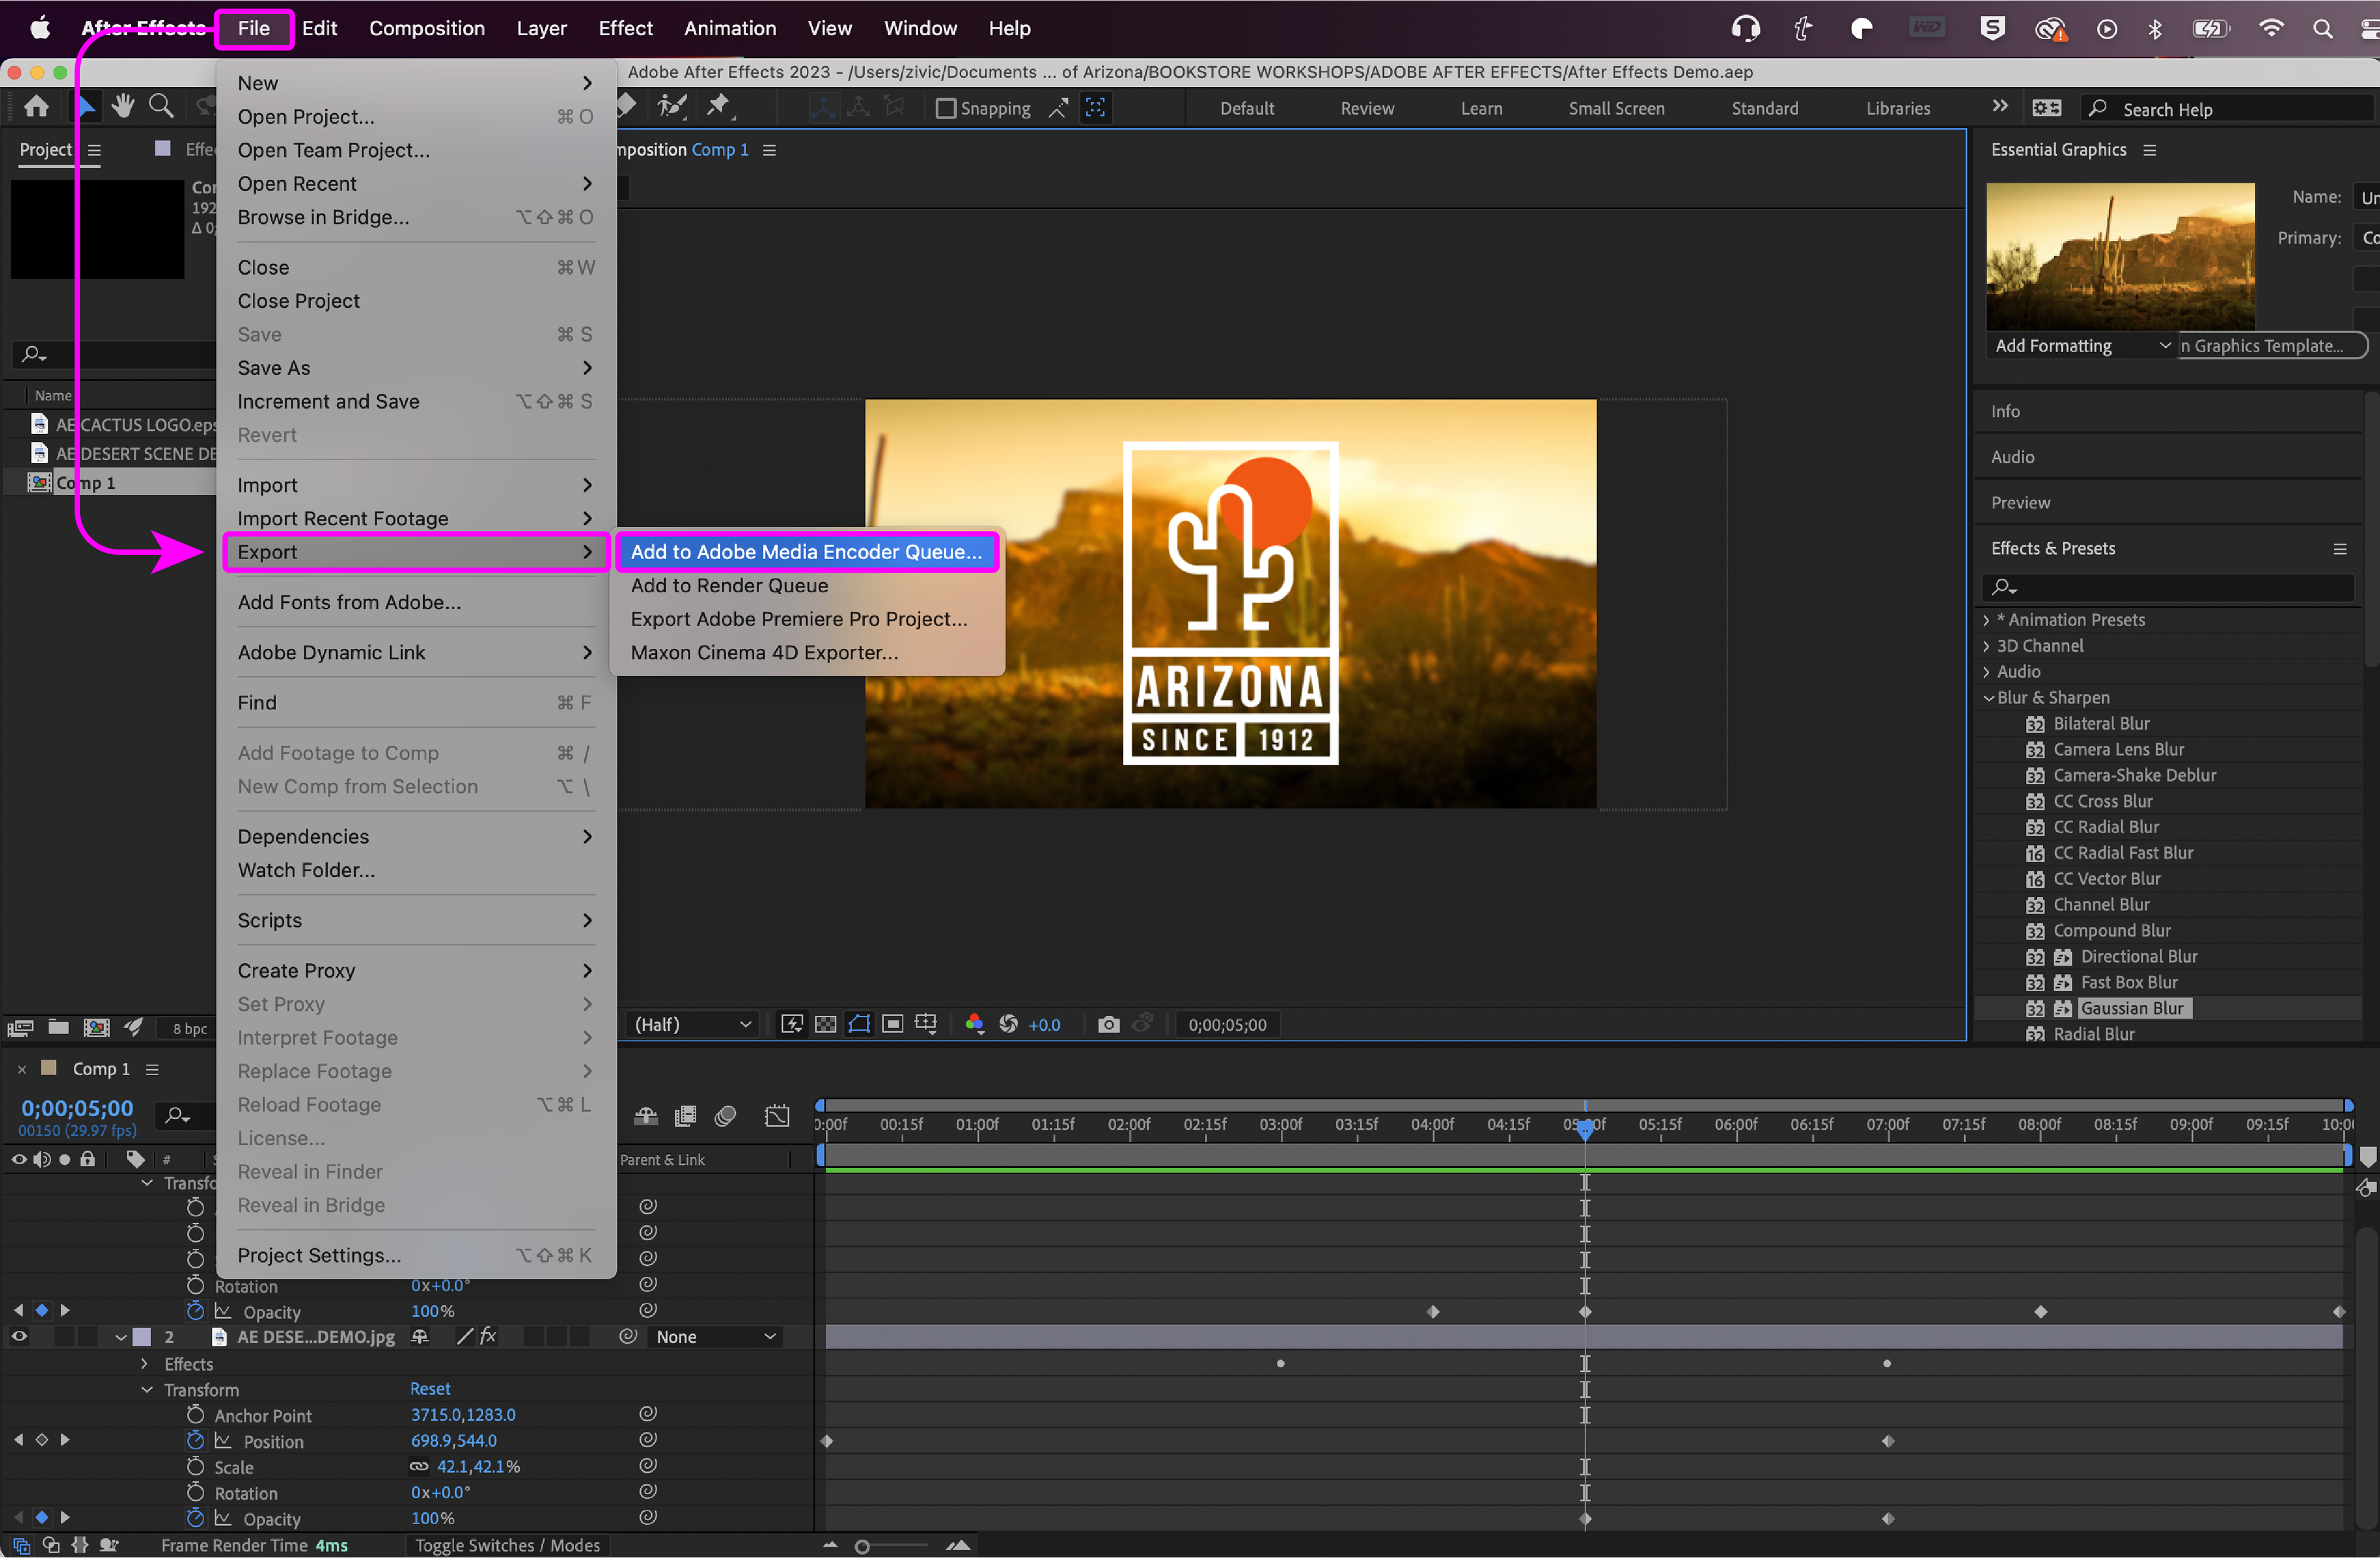Toggle transparency grid icon in viewer
The image size is (2380, 1558).
tap(826, 1025)
